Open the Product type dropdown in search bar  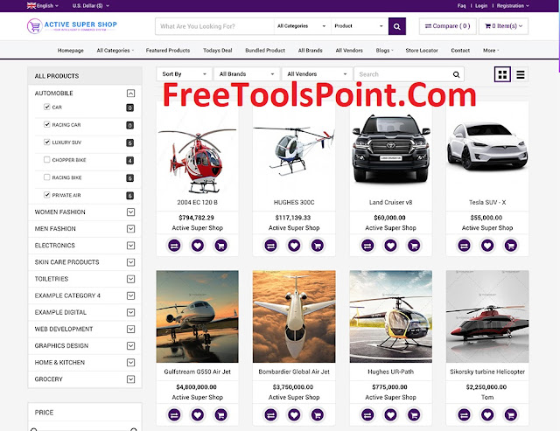(x=359, y=26)
